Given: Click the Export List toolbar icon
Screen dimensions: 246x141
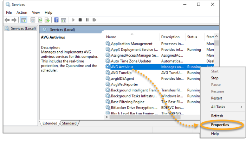Looking at the screenshot, I should point(47,20).
